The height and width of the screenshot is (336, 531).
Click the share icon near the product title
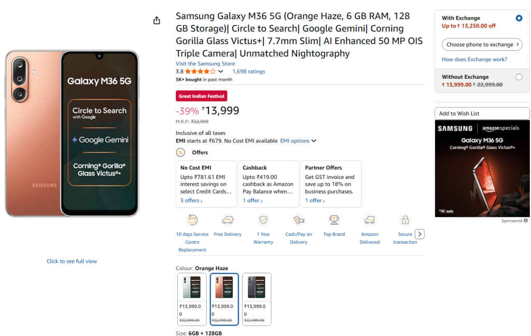tap(157, 20)
